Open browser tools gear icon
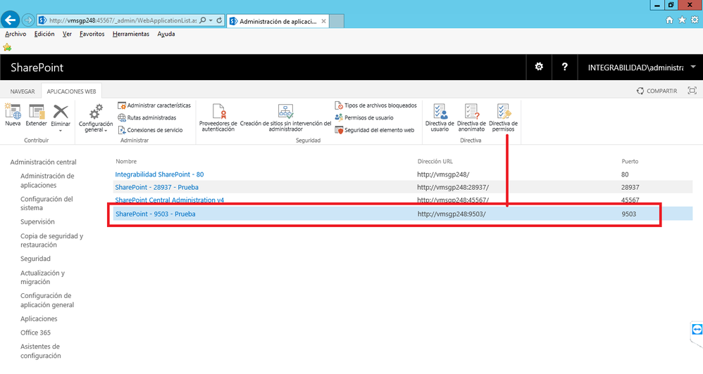 click(x=695, y=20)
